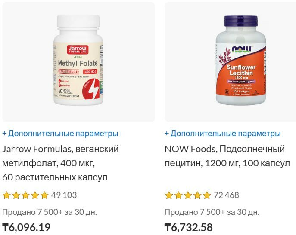Click the first star of NOW Foods rating
Viewport: 296px width, 235px height.
coord(169,195)
